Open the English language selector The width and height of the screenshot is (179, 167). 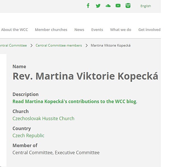pos(145,6)
